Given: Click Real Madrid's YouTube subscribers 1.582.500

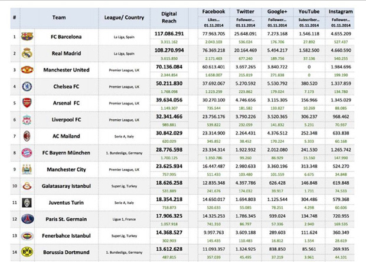Looking at the screenshot, I should point(309,50).
